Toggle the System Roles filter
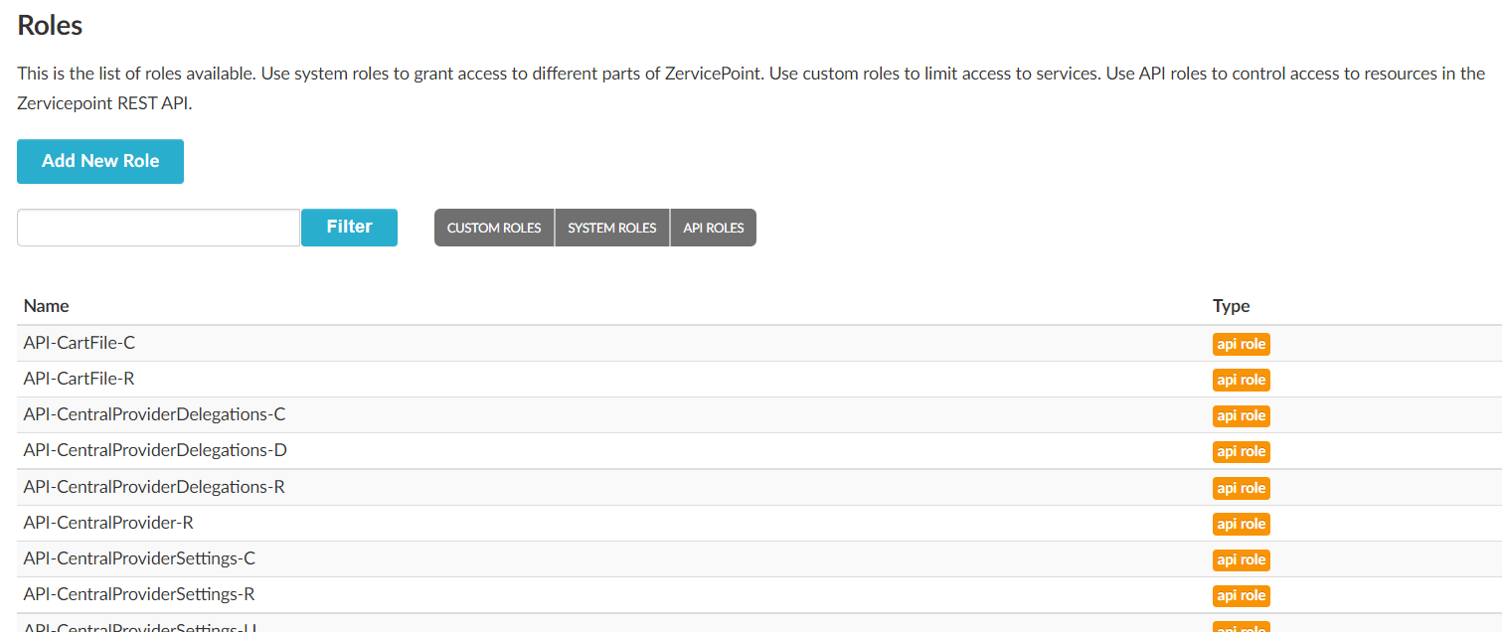 [x=612, y=228]
